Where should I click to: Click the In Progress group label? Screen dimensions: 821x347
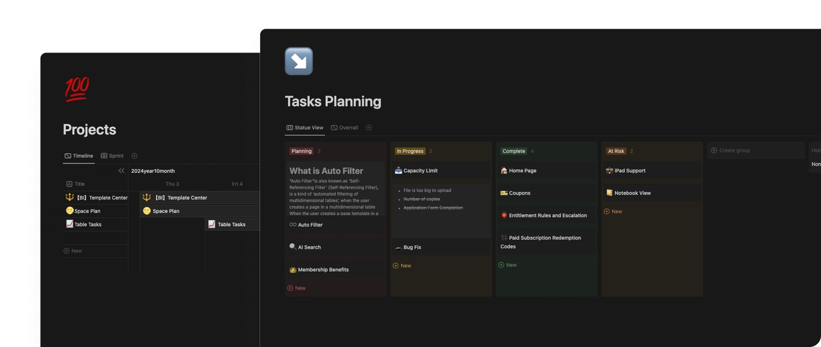click(410, 151)
